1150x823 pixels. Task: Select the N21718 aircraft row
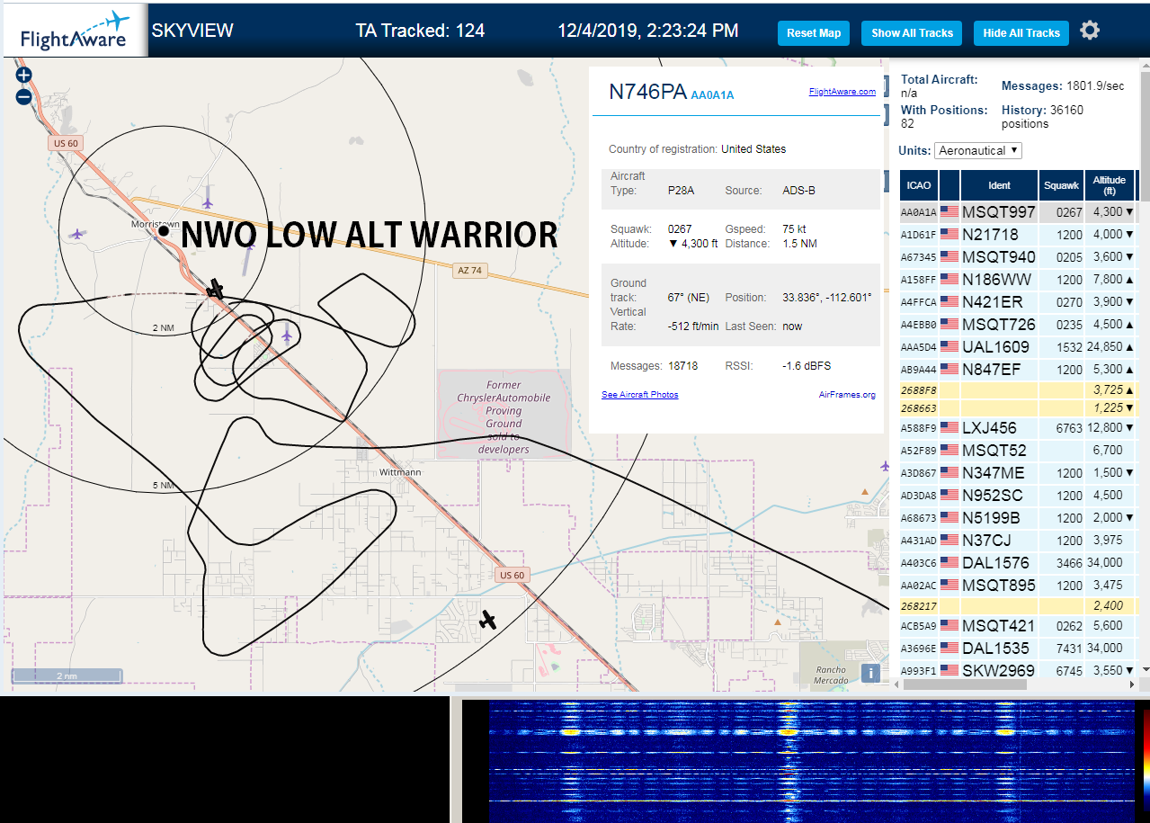point(1018,235)
